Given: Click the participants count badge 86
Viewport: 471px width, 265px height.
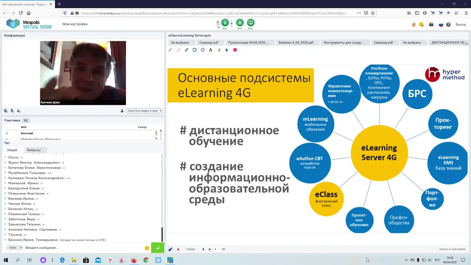Looking at the screenshot, I should (x=26, y=120).
